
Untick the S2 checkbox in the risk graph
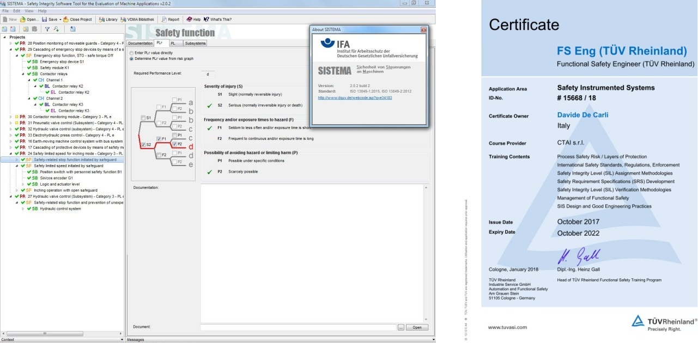tap(143, 145)
